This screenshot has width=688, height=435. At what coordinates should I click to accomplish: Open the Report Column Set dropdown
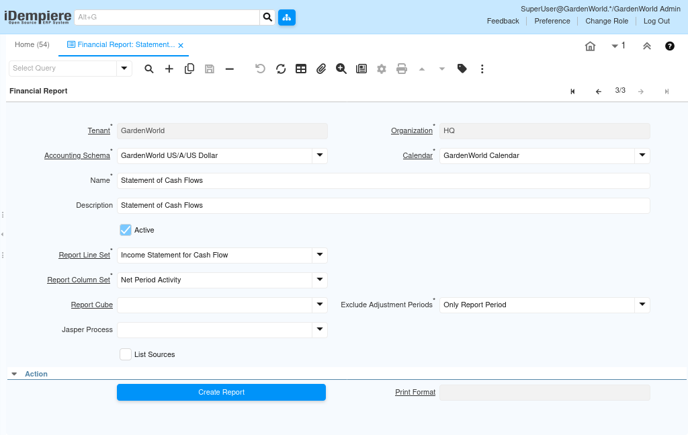coord(320,280)
